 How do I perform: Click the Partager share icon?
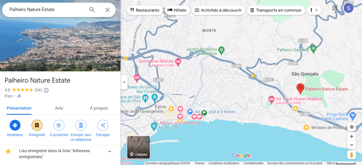(103, 125)
